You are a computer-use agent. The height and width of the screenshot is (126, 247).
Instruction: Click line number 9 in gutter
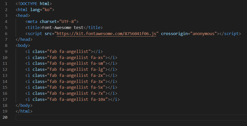(6, 51)
